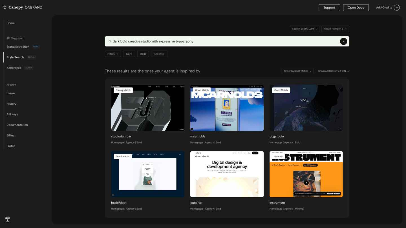Go to Home in the sidebar

11,23
